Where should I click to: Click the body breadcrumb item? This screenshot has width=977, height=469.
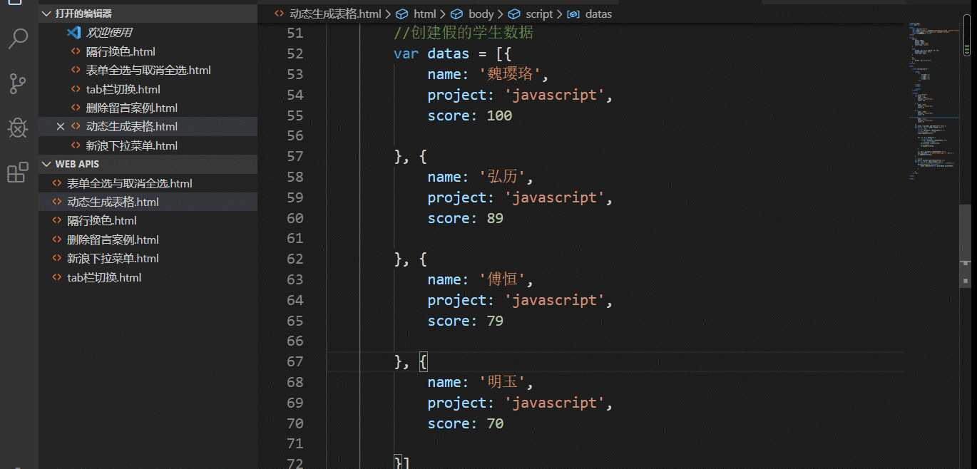481,14
